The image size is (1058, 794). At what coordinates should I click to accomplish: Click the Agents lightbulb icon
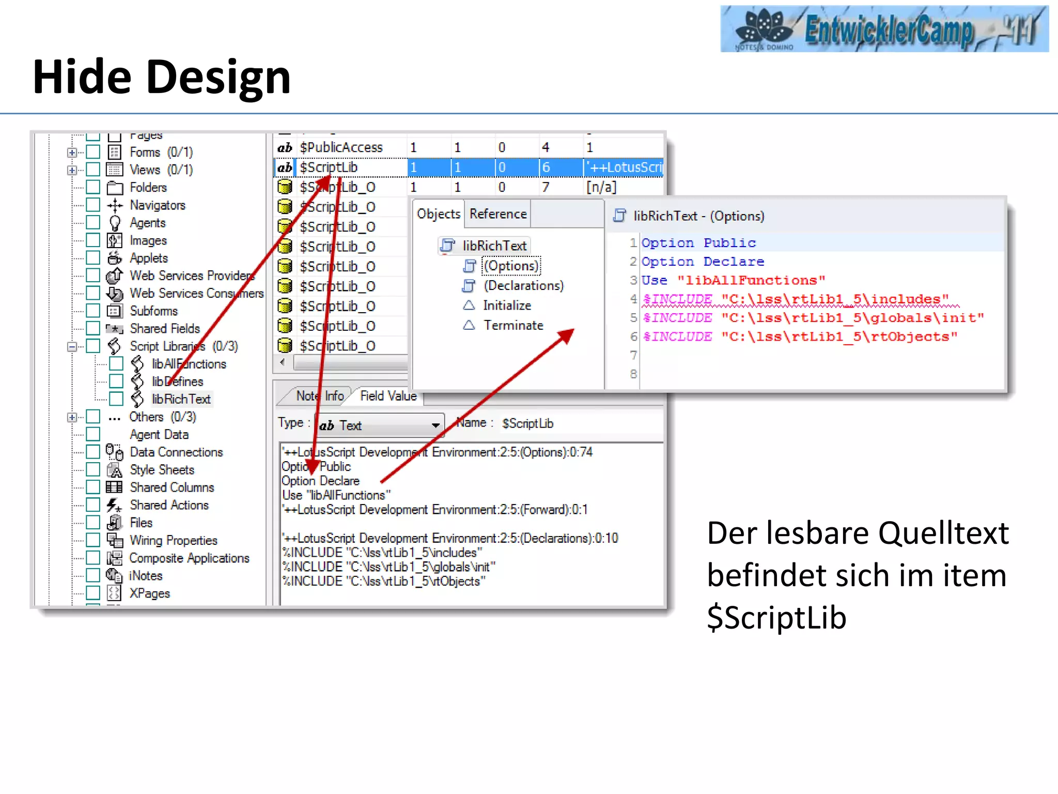tap(115, 223)
